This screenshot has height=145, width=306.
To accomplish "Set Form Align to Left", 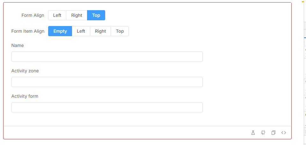I will coord(57,15).
